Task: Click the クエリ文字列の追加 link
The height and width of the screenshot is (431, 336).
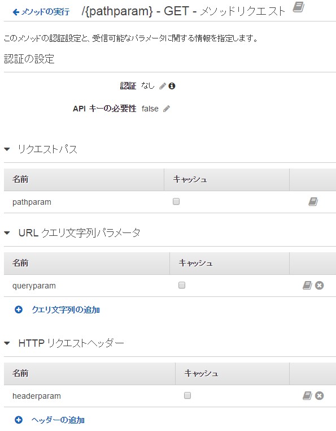Action: (66, 310)
